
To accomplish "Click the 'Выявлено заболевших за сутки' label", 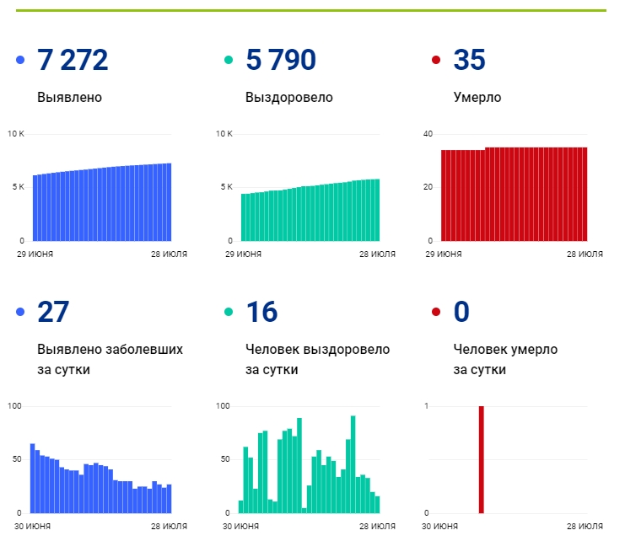I will point(110,360).
